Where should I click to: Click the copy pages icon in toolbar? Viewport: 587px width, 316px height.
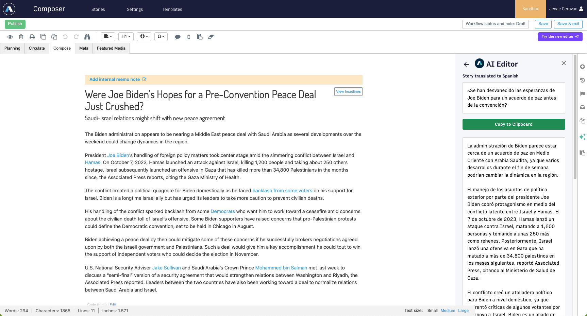[x=54, y=37]
